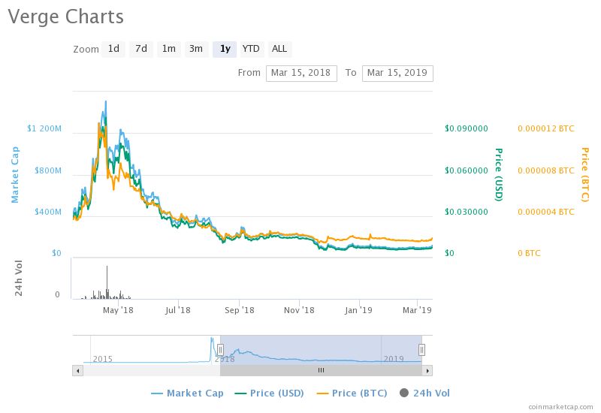
Task: Click the scrollbar left arrow
Action: coord(78,370)
